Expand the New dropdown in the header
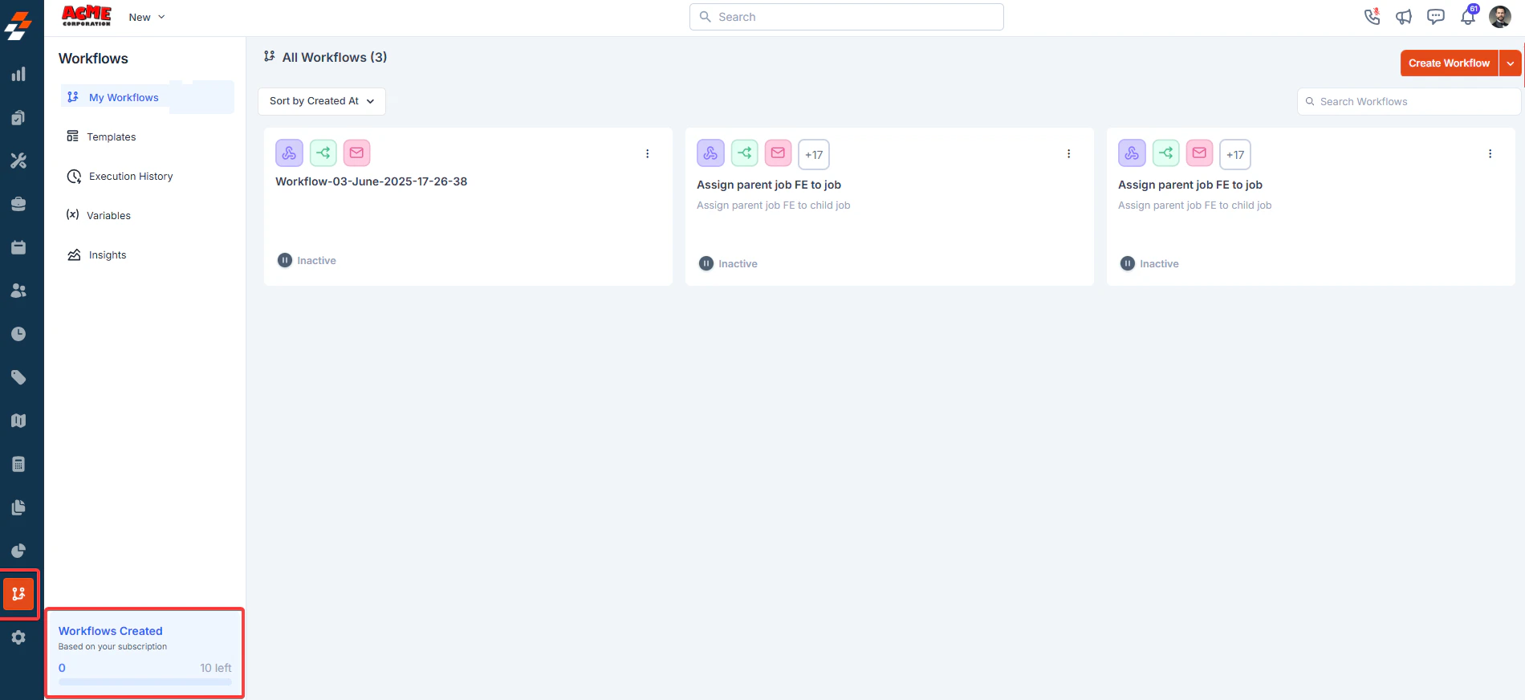 pos(147,17)
